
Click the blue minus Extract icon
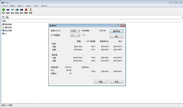click(8, 10)
